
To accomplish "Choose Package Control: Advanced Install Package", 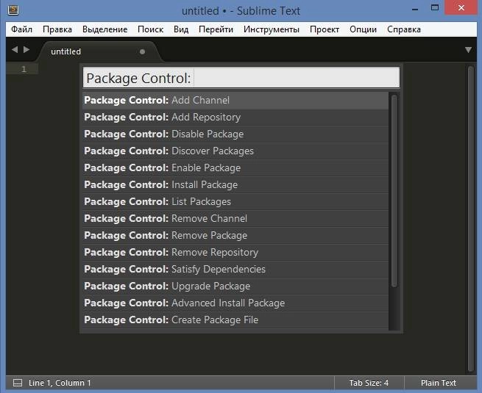I will (235, 303).
